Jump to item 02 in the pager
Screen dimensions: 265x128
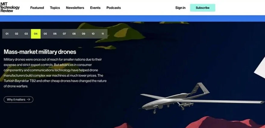pos(17,34)
